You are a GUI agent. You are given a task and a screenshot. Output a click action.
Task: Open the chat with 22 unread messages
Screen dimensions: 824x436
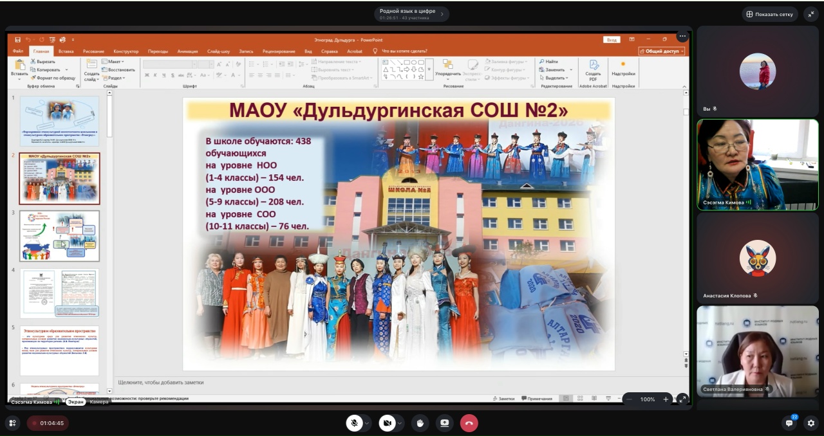coord(789,423)
